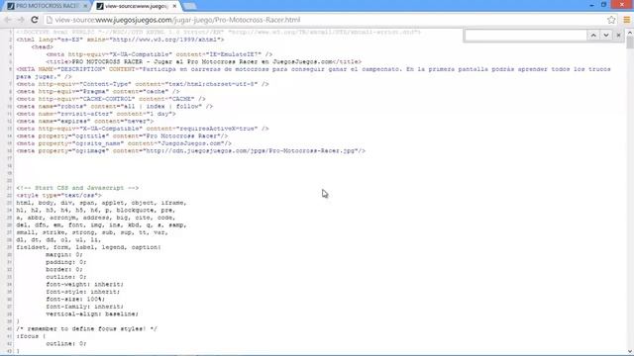
Task: Click the 'IE=EmulateIE7' meta line
Action: pyautogui.click(x=158, y=54)
